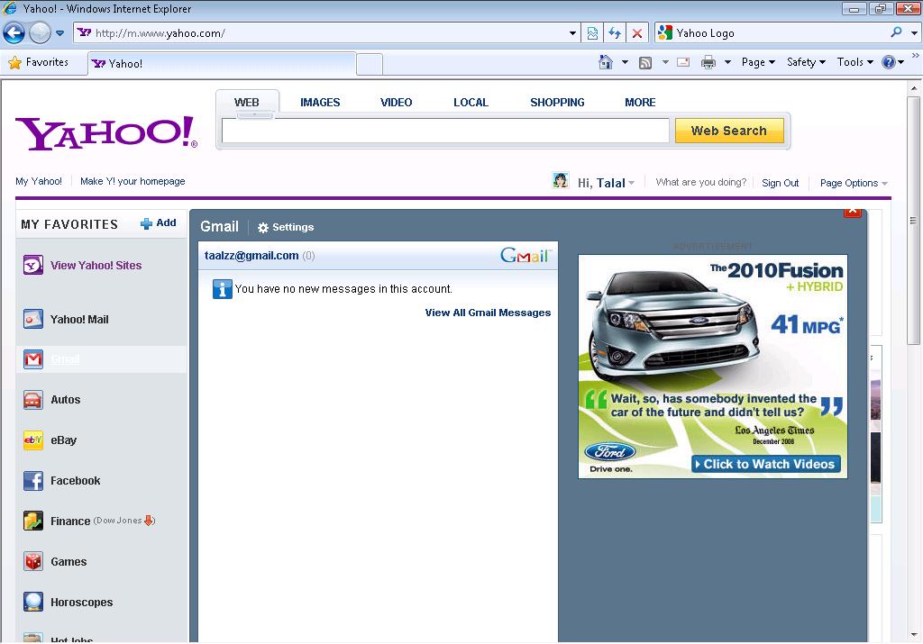Select the Gmail envelope icon in My Favorites
The image size is (923, 644).
click(33, 358)
